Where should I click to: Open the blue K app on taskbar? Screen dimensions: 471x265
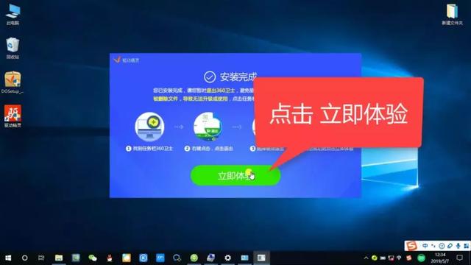(144, 258)
